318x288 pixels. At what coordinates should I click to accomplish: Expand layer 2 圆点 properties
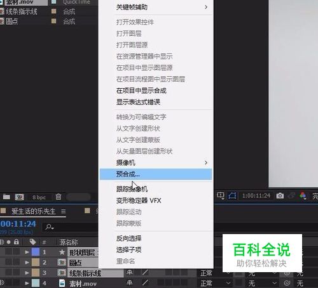pyautogui.click(x=27, y=263)
